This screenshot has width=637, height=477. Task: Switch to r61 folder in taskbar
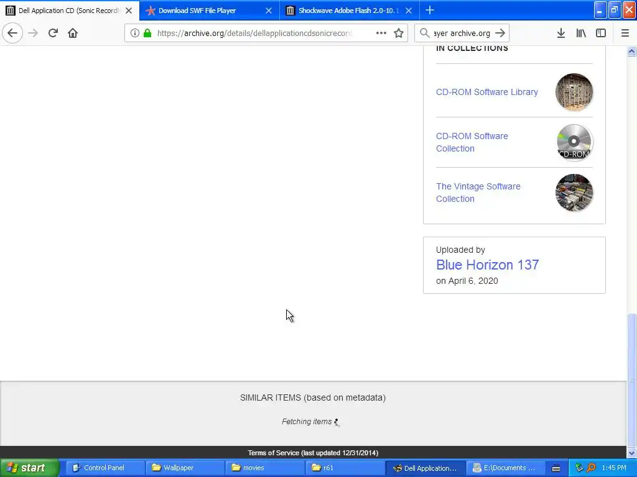[345, 468]
